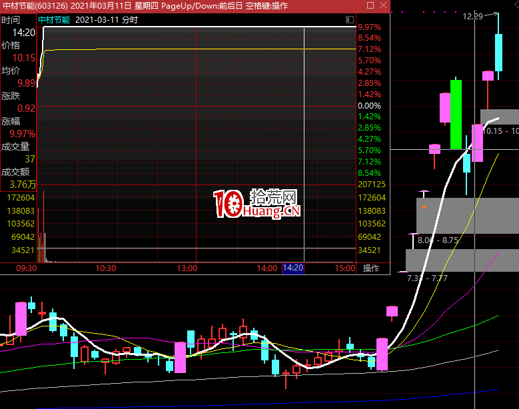Viewport: 519px width, 409px height.
Task: Click the 09:30 time axis label
Action: click(x=27, y=268)
